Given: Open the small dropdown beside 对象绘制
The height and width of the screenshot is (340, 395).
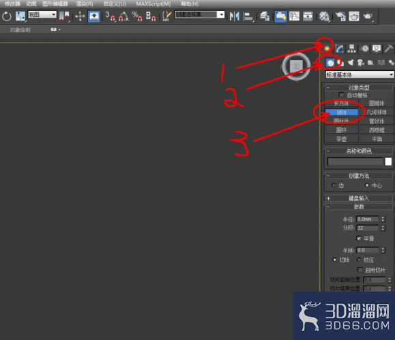Looking at the screenshot, I should click(x=55, y=29).
